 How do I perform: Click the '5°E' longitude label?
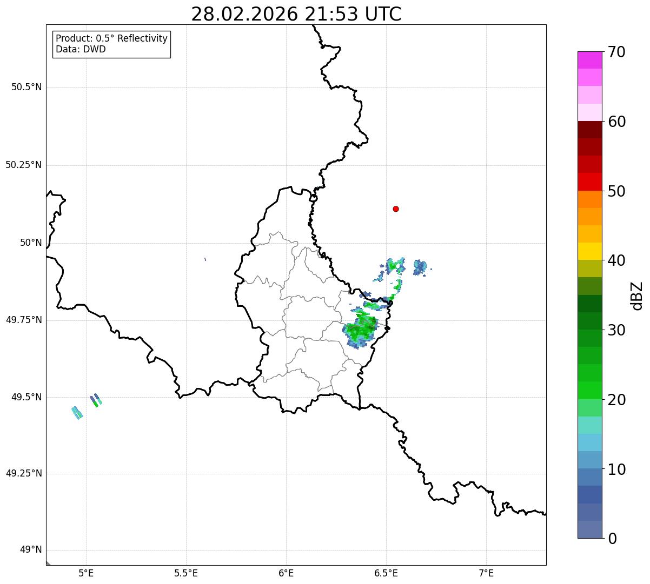coord(86,573)
